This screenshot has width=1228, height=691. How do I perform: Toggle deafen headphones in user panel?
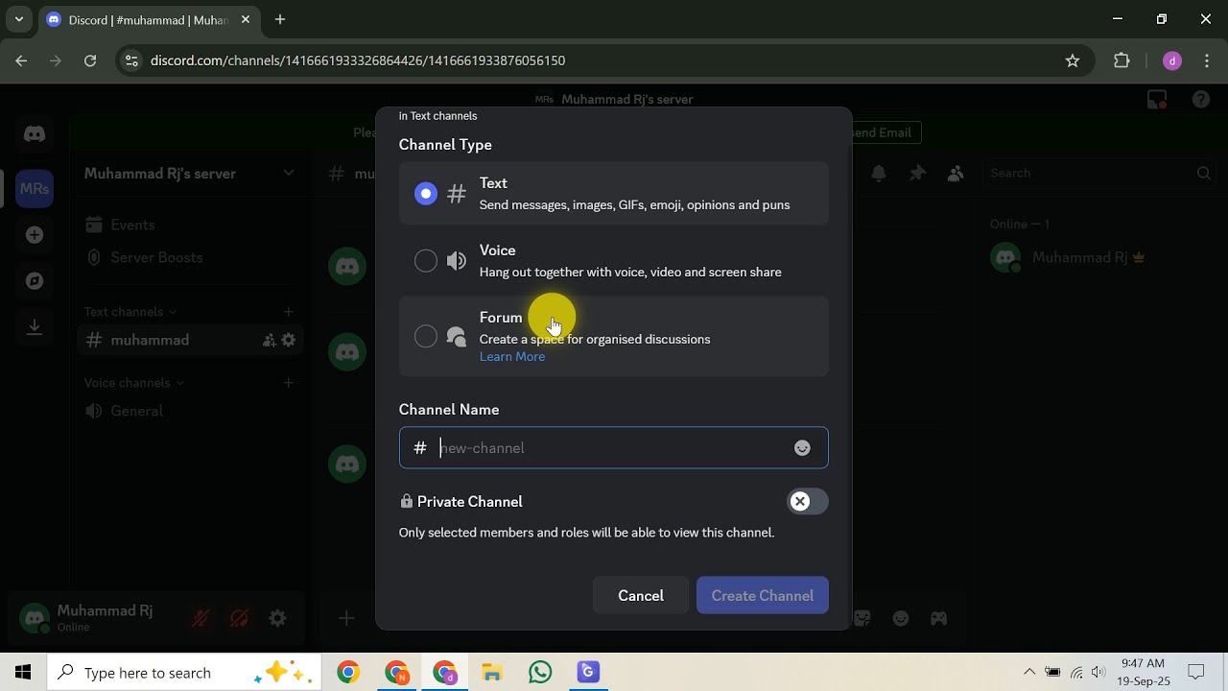(x=239, y=619)
